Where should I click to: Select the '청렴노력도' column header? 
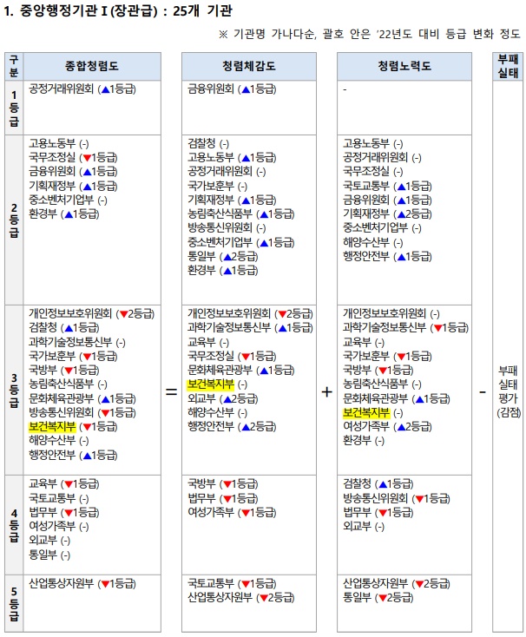[x=404, y=66]
